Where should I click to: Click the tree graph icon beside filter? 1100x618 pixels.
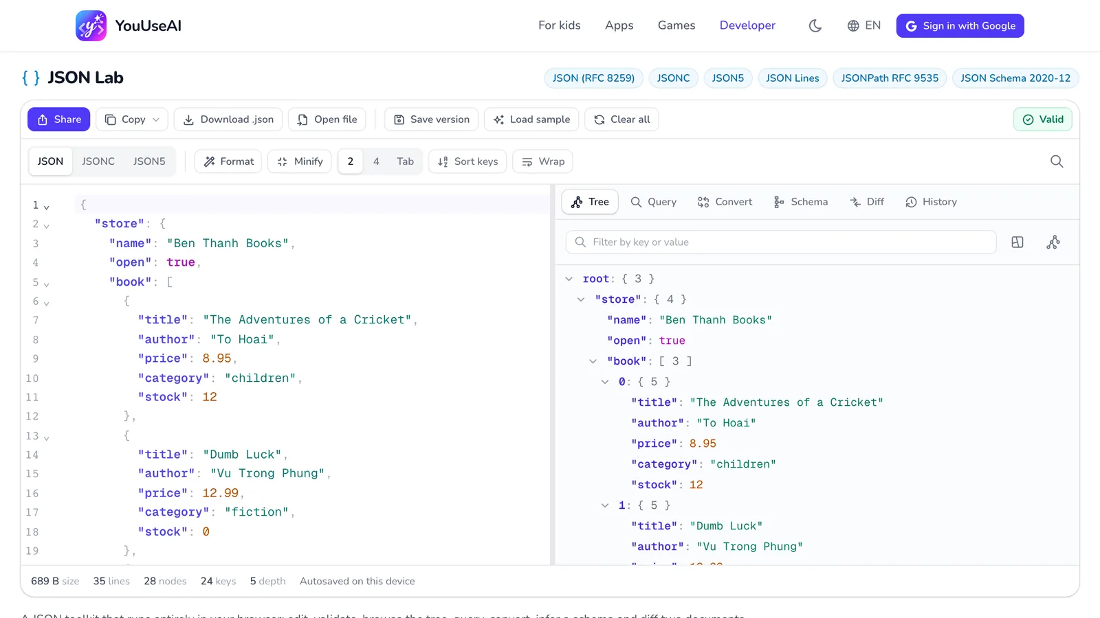(1053, 242)
